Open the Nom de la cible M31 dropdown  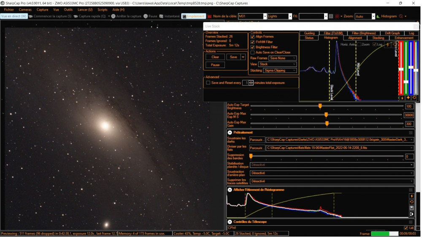pos(265,16)
